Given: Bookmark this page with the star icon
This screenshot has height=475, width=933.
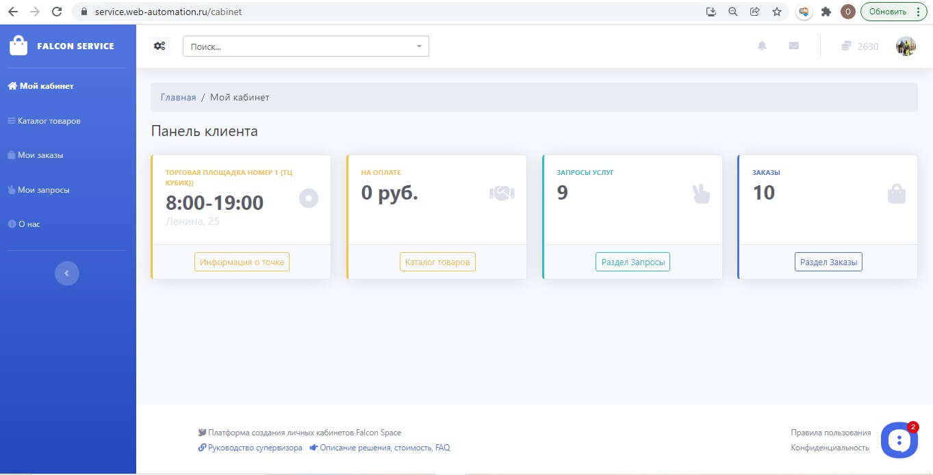Looking at the screenshot, I should click(777, 12).
